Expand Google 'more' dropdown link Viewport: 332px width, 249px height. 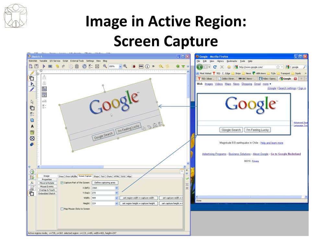[267, 84]
